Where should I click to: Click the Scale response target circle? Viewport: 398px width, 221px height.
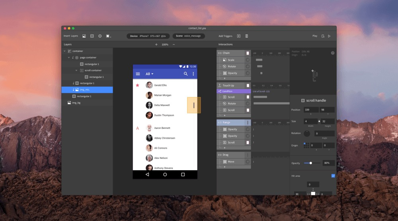click(x=248, y=60)
